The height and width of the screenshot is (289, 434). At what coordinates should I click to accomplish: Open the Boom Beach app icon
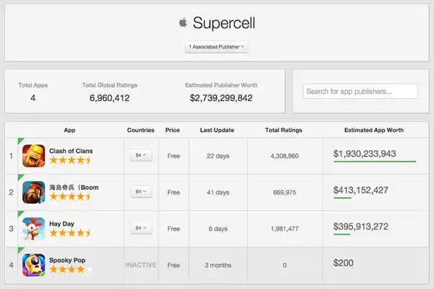(x=33, y=192)
